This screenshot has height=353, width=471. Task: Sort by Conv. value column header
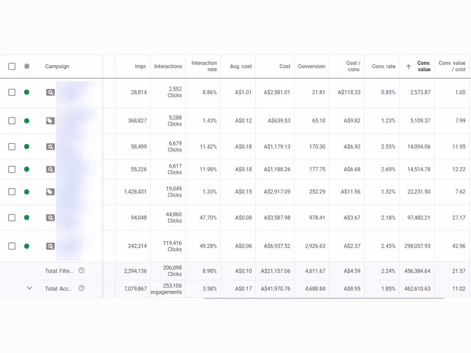pyautogui.click(x=423, y=66)
